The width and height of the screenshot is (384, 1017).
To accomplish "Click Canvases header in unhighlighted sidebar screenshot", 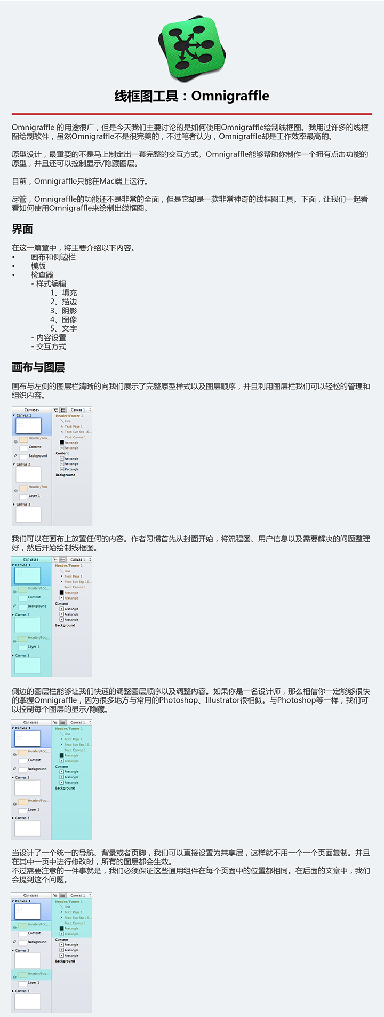I will (32, 410).
